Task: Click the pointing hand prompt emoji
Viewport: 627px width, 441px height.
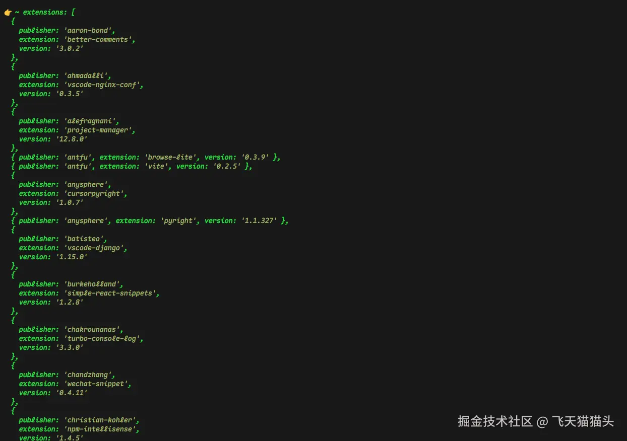Action: [8, 12]
